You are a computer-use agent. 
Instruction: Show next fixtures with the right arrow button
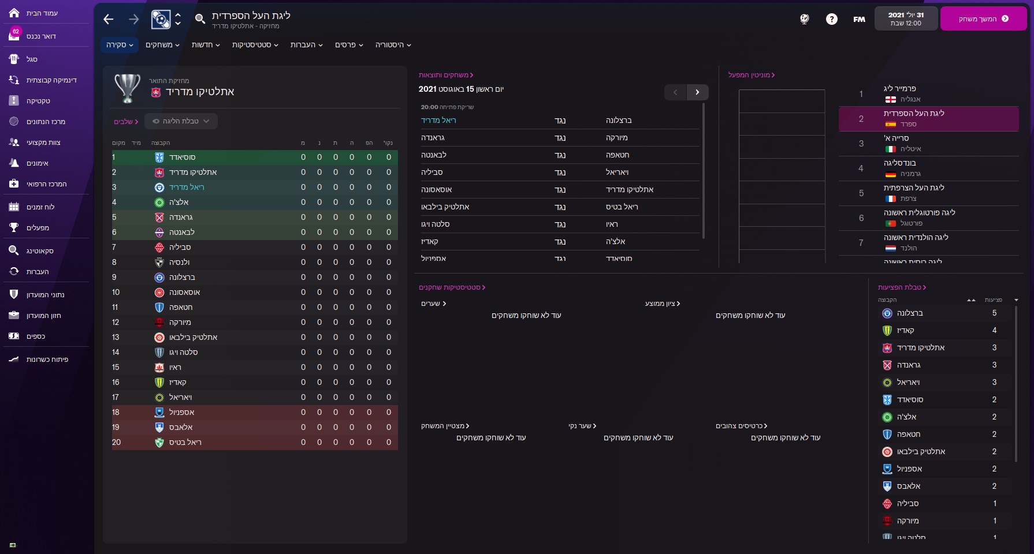(697, 92)
